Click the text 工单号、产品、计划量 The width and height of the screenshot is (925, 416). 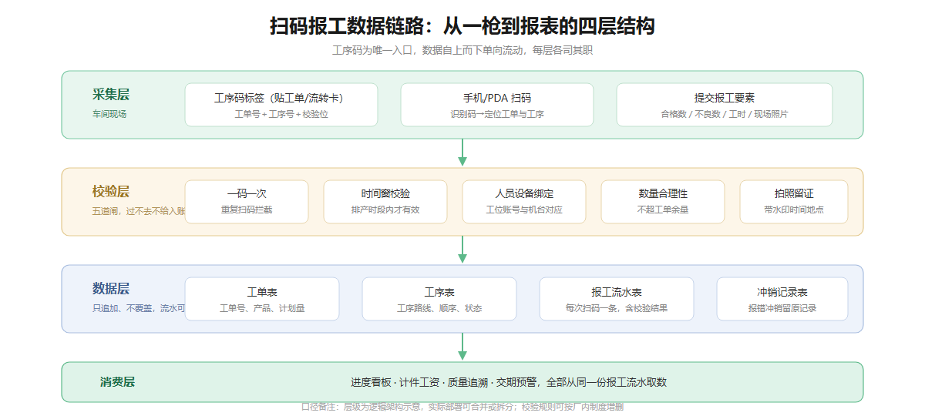coord(262,308)
